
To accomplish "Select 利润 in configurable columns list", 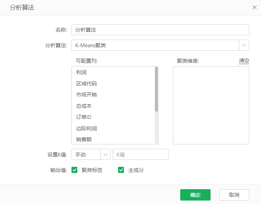I will pyautogui.click(x=81, y=72).
